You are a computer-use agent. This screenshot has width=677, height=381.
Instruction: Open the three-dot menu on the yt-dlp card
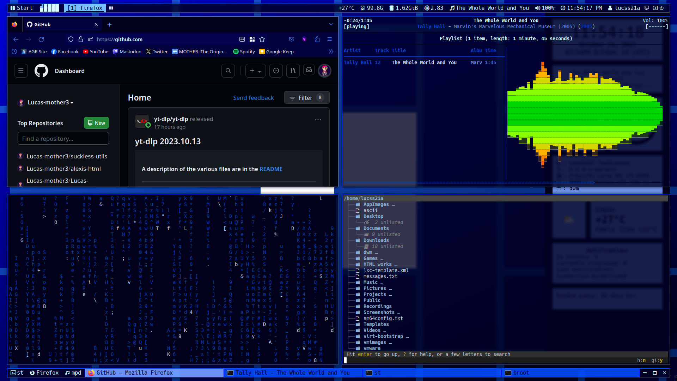318,120
